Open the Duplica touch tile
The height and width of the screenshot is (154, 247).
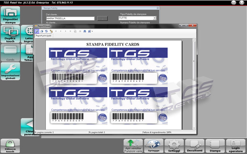click(10, 34)
